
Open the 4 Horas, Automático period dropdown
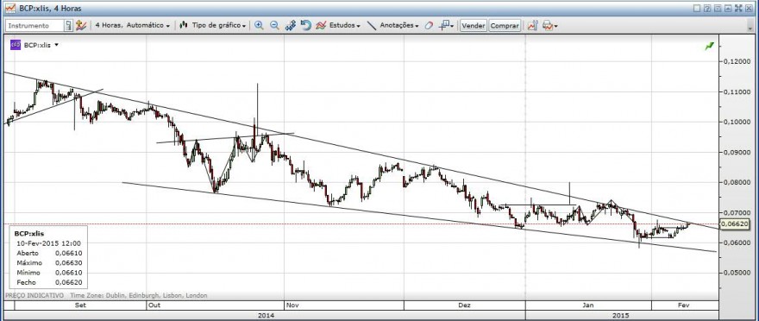click(132, 25)
